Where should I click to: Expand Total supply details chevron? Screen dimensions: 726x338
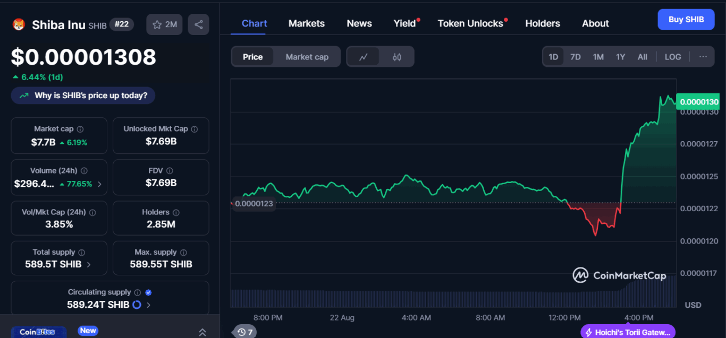(88, 264)
